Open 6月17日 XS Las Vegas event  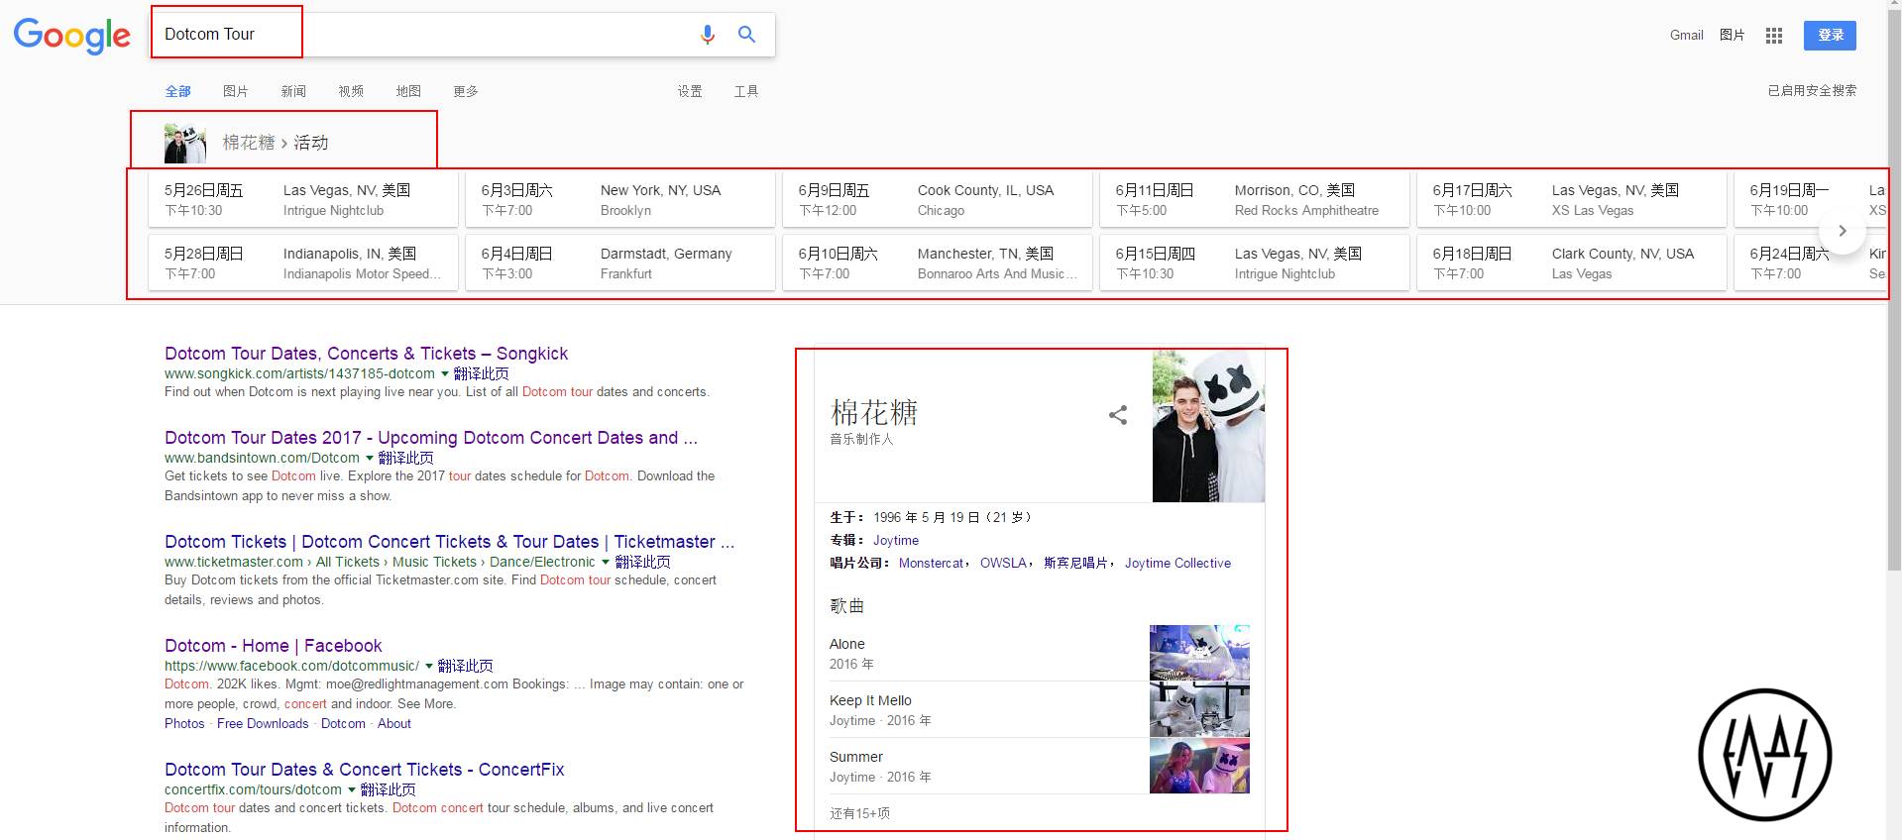pyautogui.click(x=1572, y=199)
